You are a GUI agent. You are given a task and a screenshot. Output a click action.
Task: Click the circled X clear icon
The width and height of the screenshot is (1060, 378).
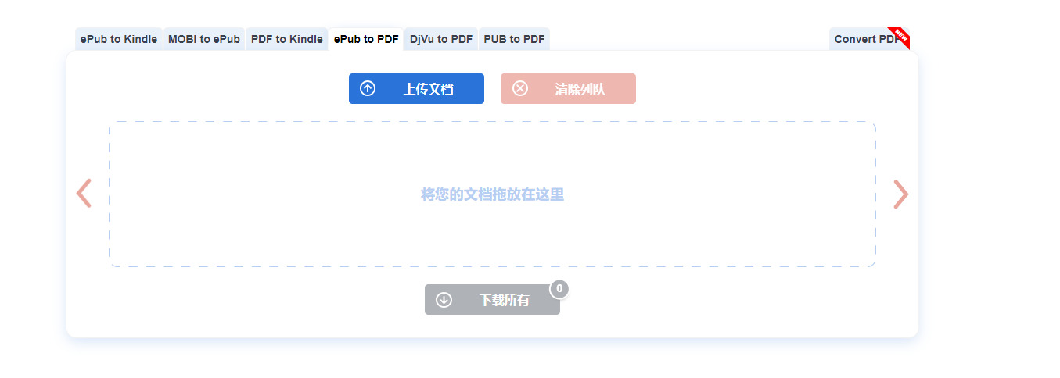click(x=520, y=89)
